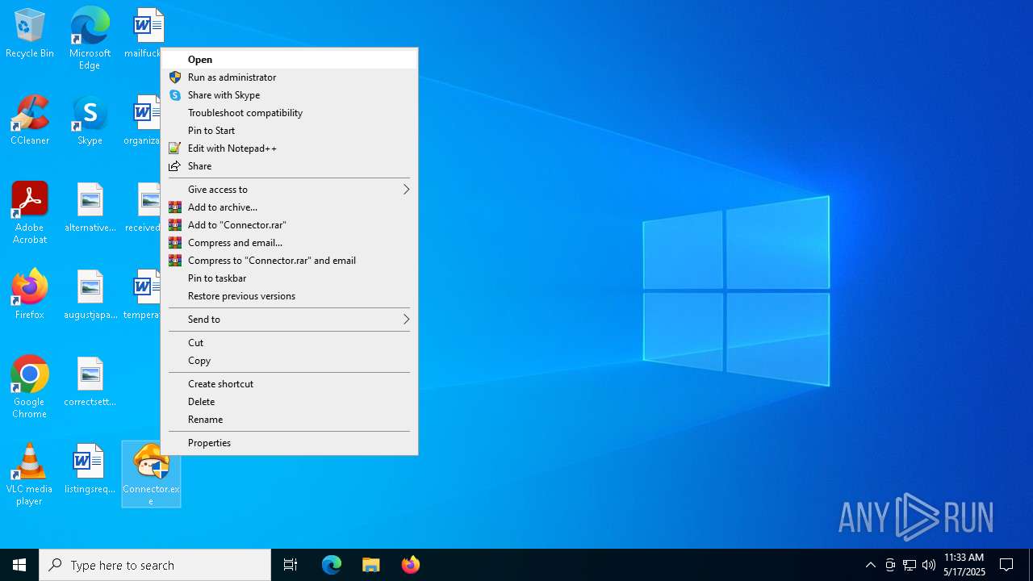
Task: Choose Add to archive...
Action: (290, 207)
